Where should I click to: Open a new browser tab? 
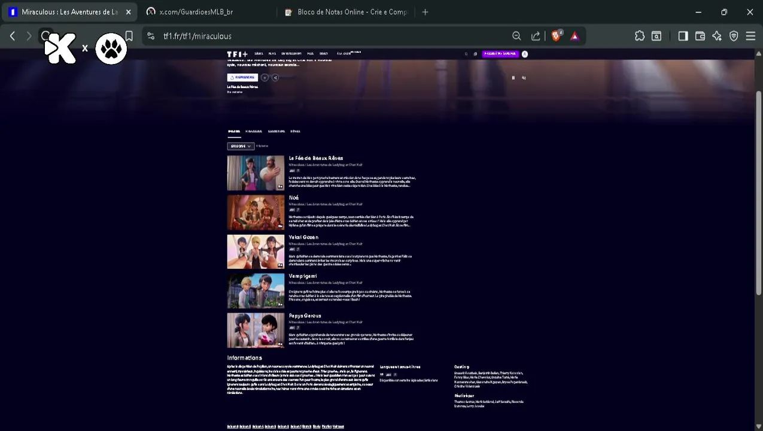click(x=425, y=12)
